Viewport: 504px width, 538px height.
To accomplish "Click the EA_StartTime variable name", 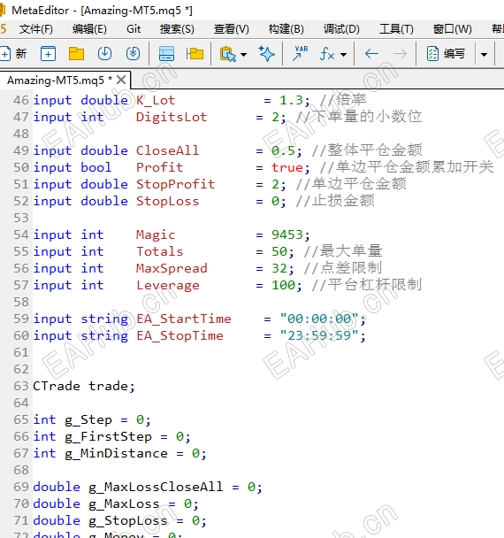I will [x=183, y=319].
